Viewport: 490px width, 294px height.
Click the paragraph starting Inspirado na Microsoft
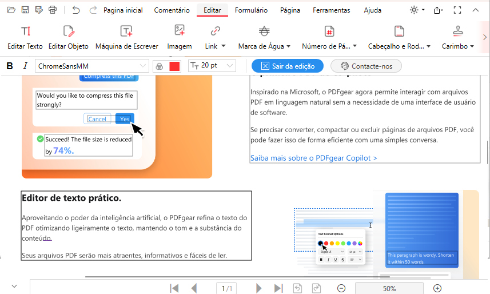click(x=363, y=102)
